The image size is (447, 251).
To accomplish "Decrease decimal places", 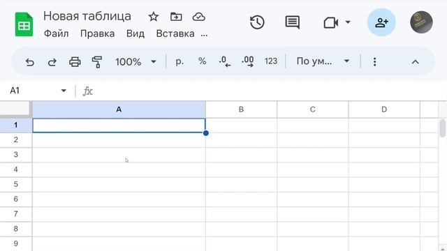I will (225, 61).
